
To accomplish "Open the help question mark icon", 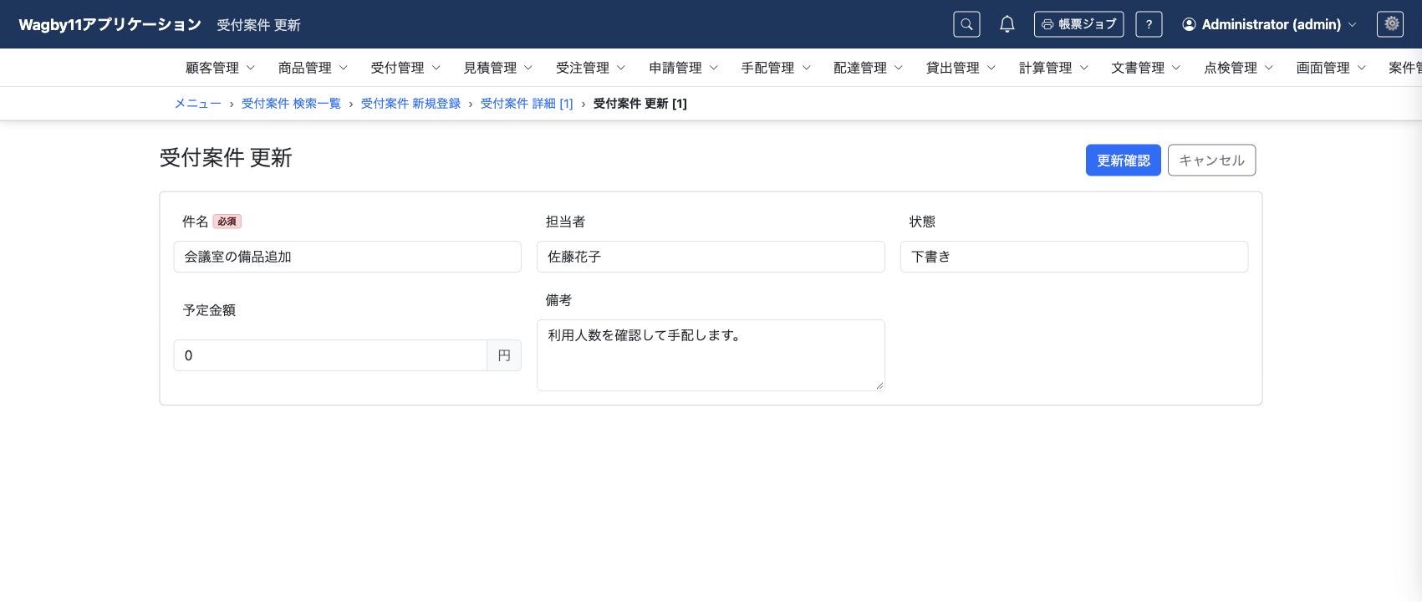I will [1149, 24].
